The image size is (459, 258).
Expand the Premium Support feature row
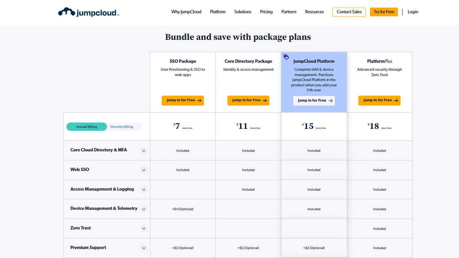click(x=144, y=248)
